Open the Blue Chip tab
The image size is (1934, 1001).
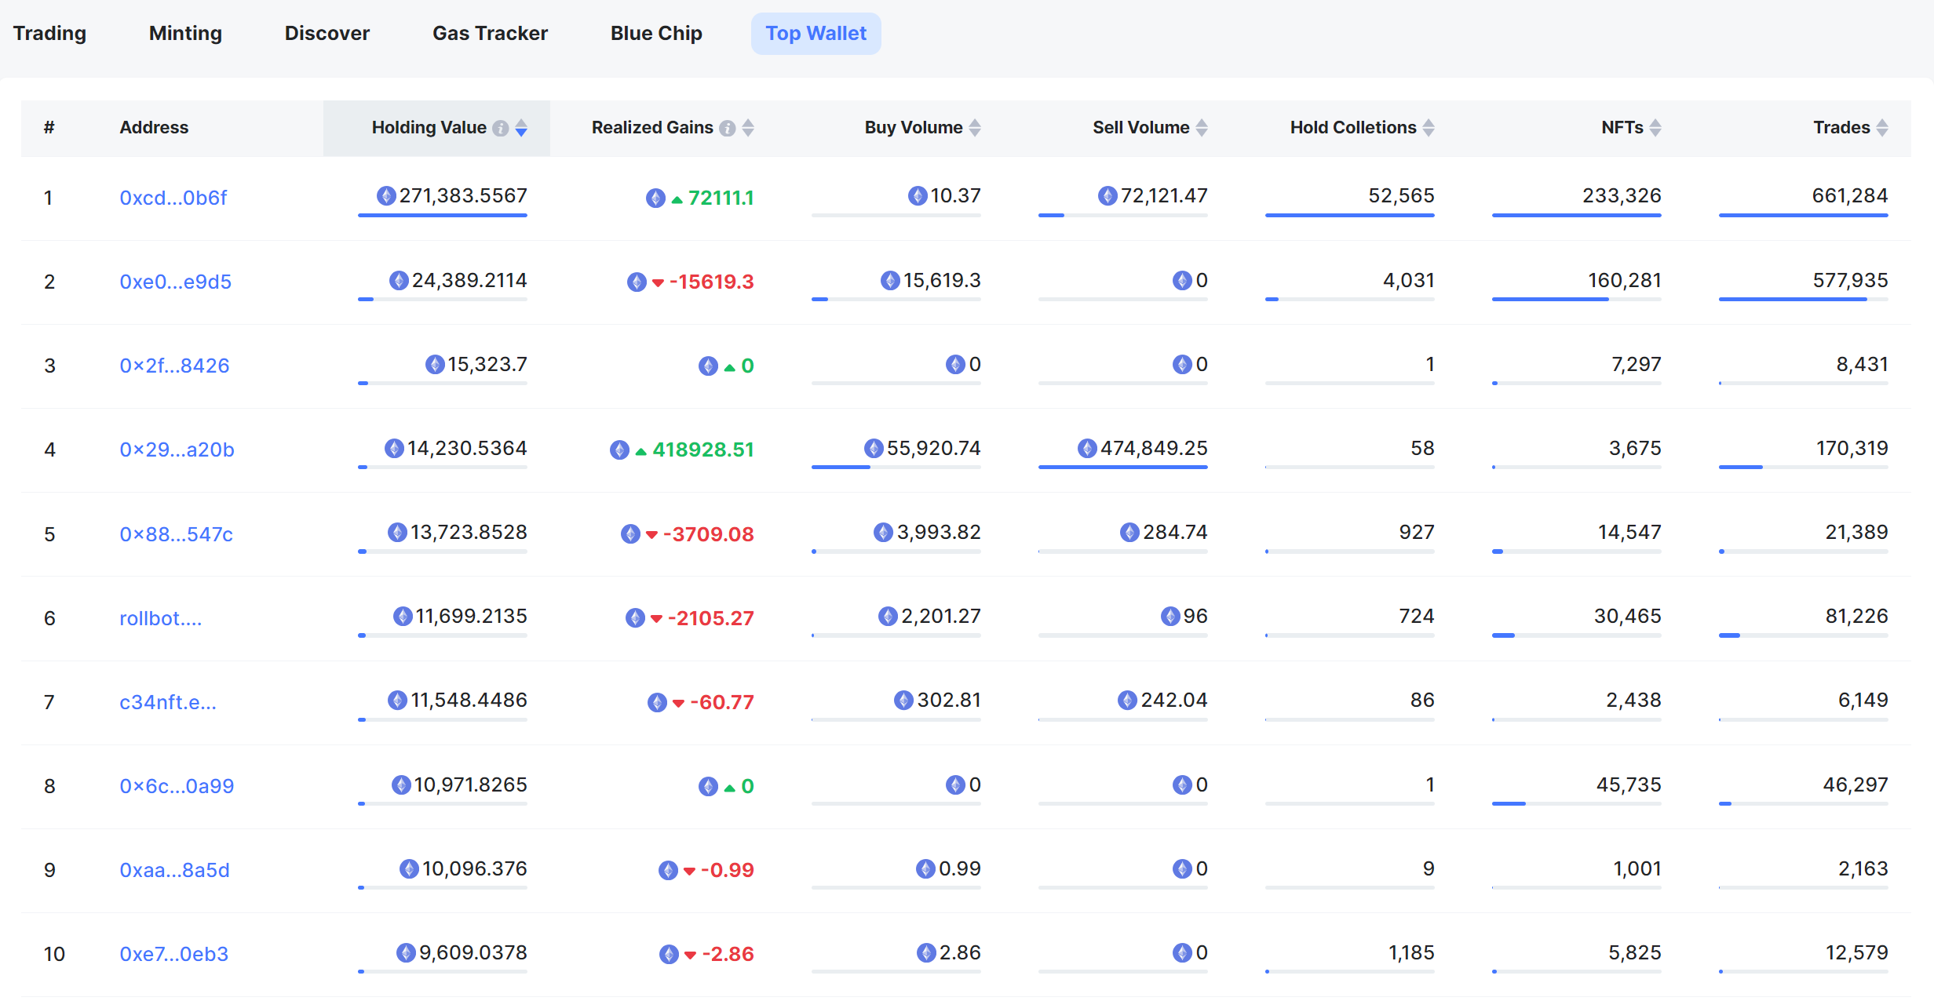click(656, 33)
